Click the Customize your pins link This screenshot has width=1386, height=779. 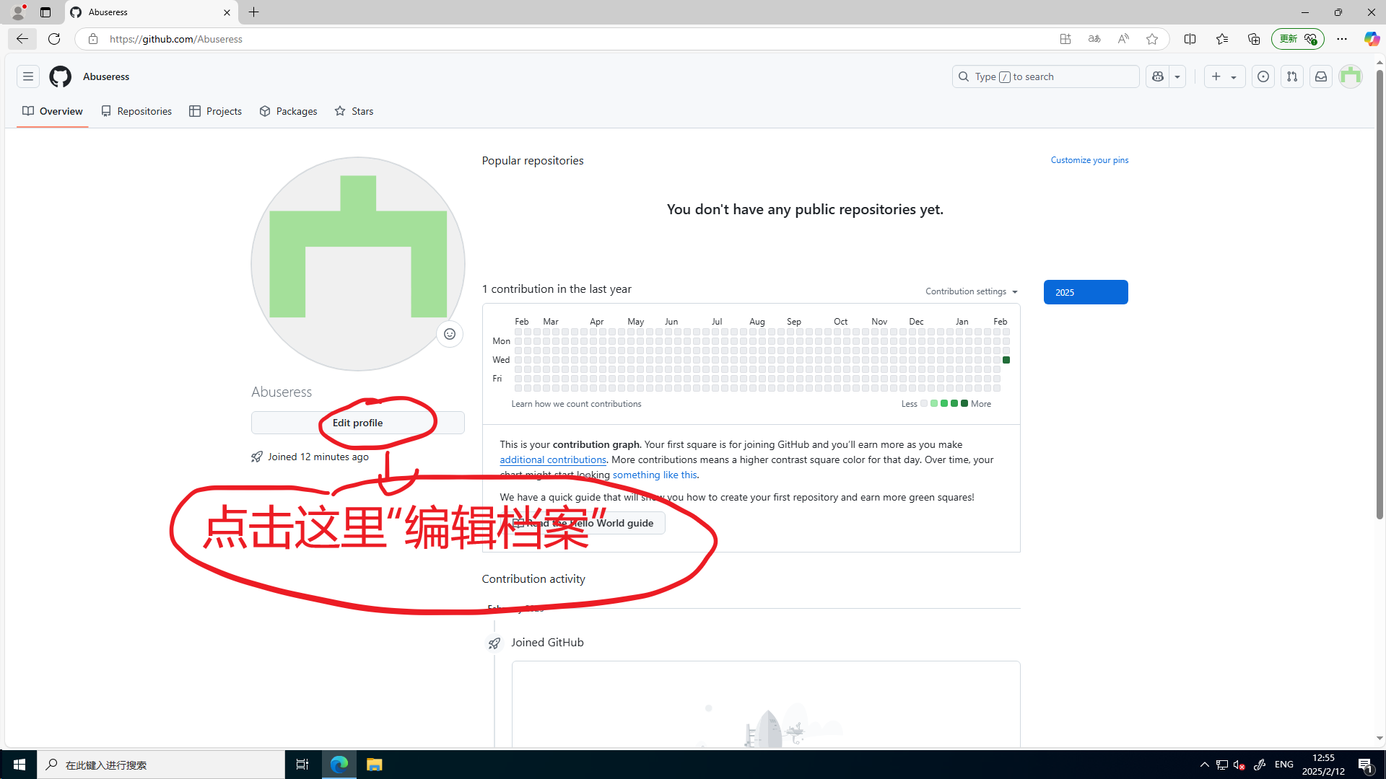(x=1089, y=160)
